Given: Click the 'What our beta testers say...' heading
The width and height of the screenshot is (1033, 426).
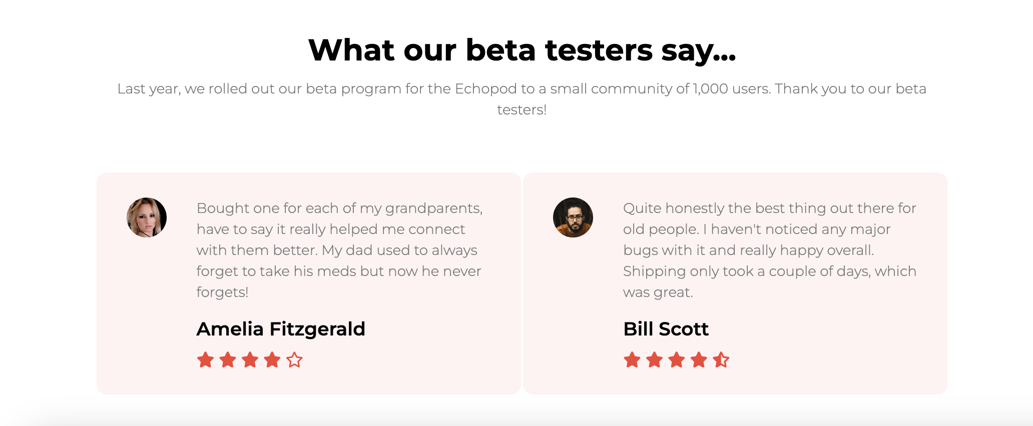Looking at the screenshot, I should [522, 50].
